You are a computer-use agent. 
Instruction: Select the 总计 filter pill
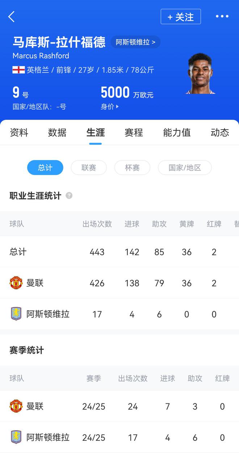(x=45, y=168)
